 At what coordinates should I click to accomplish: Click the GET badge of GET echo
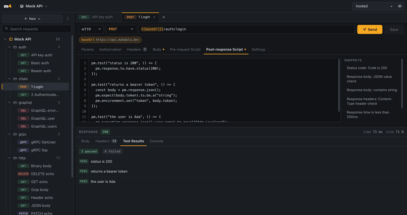pyautogui.click(x=23, y=182)
